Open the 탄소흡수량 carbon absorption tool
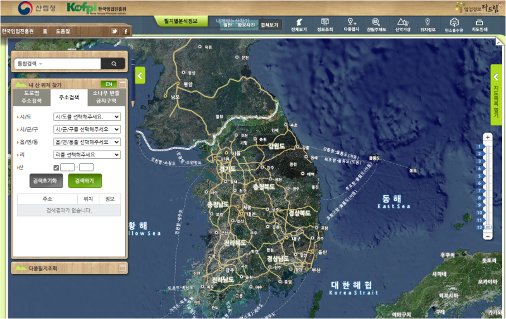Image resolution: width=506 pixels, height=319 pixels. [454, 25]
